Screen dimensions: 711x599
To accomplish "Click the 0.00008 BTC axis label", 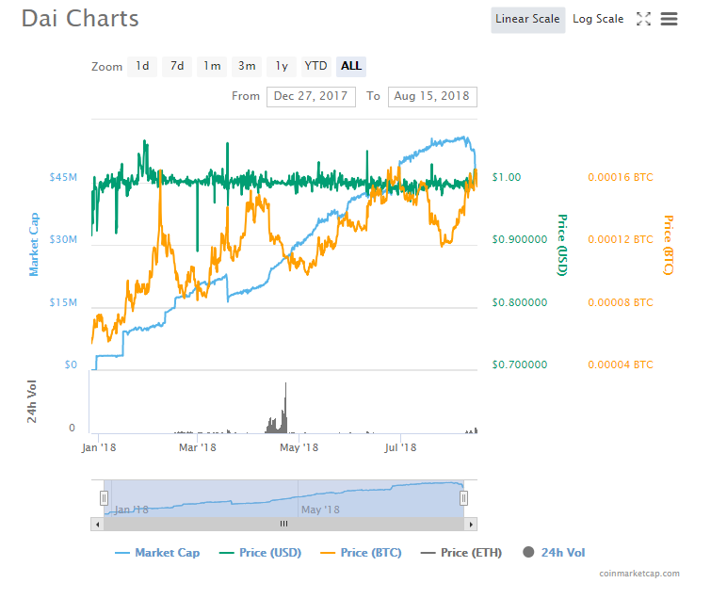I will (621, 302).
